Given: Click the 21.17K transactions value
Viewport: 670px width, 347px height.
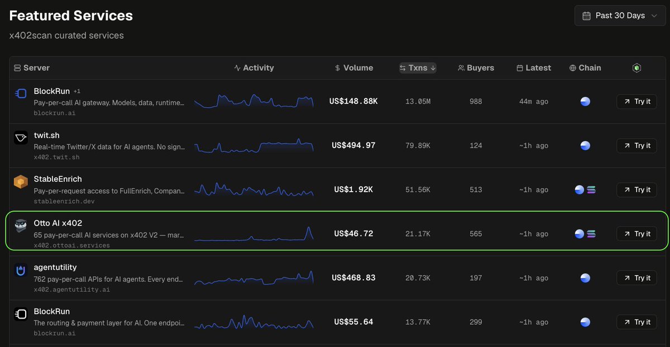Looking at the screenshot, I should [x=418, y=234].
